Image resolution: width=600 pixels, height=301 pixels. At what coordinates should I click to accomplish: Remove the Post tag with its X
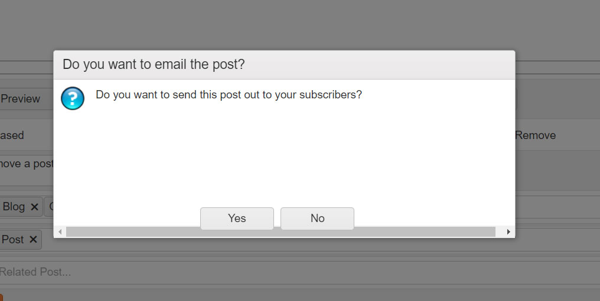pyautogui.click(x=33, y=240)
